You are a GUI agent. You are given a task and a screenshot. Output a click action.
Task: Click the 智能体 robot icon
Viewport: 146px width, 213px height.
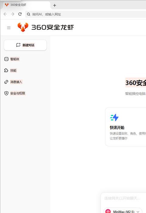6,59
